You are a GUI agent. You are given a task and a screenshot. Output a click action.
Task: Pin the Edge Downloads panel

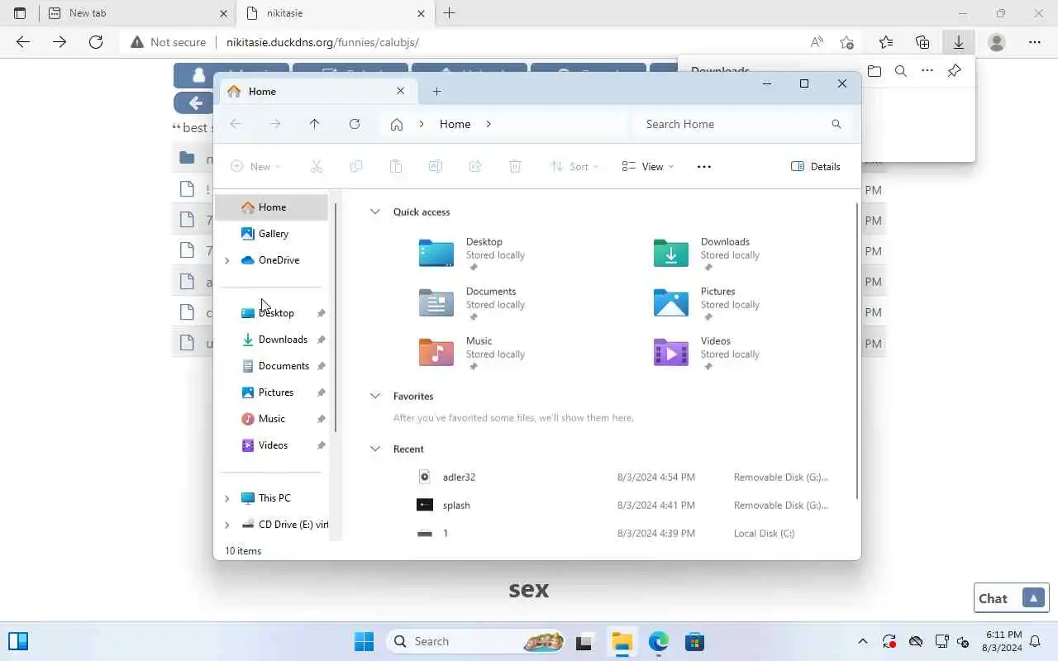point(954,71)
